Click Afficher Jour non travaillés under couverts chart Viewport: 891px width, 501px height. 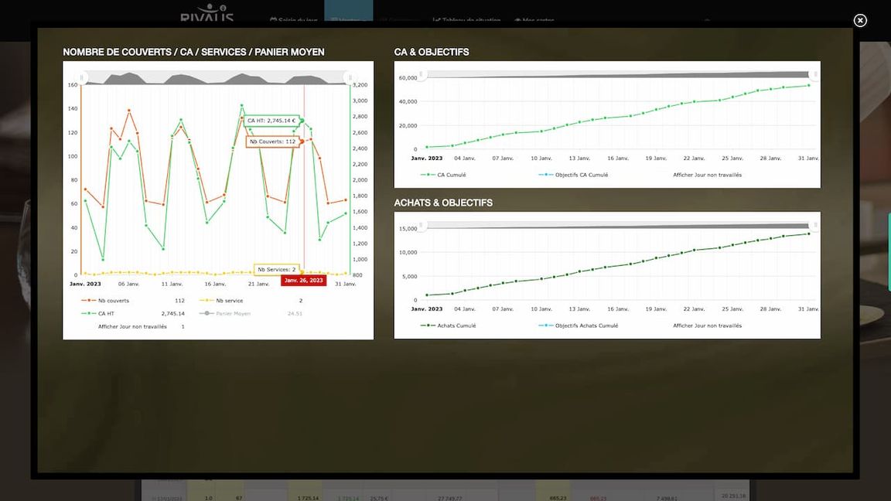coord(132,326)
